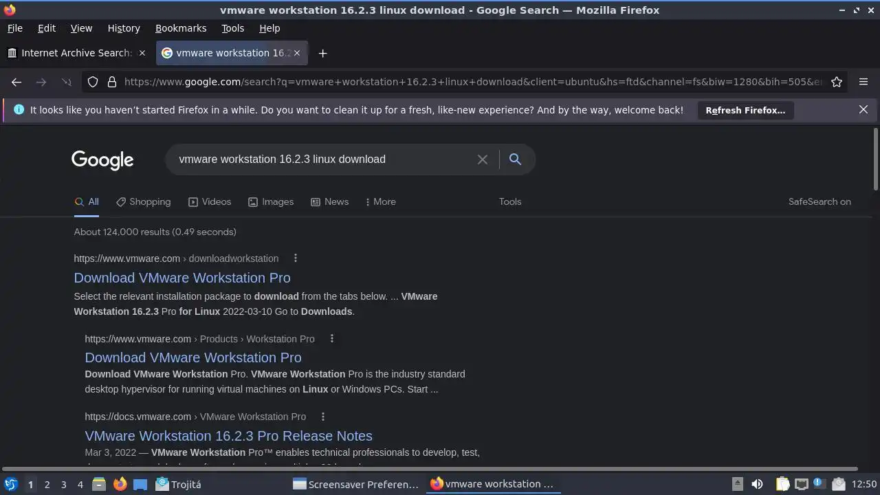Open the File menu
Viewport: 880px width, 495px height.
(x=14, y=28)
